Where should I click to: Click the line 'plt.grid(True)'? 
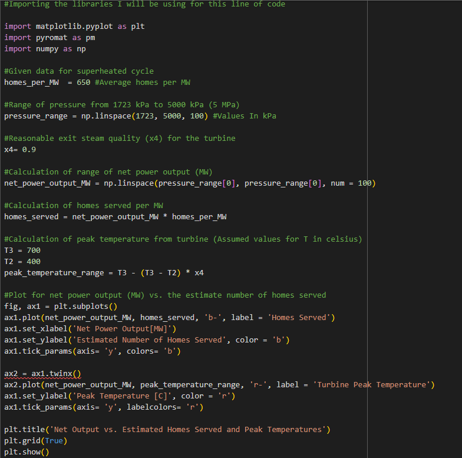click(x=35, y=441)
